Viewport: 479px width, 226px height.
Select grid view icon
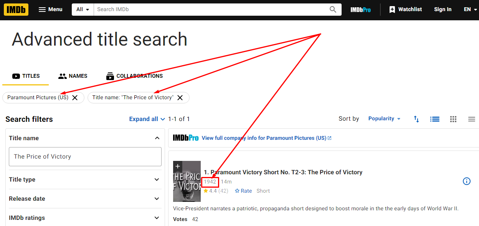tap(453, 119)
